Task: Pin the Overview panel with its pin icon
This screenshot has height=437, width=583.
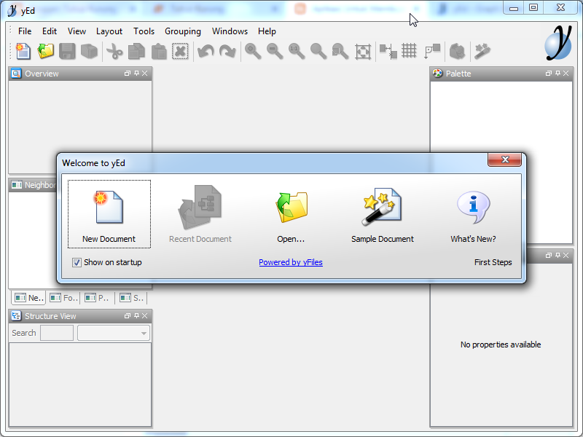Action: point(136,74)
